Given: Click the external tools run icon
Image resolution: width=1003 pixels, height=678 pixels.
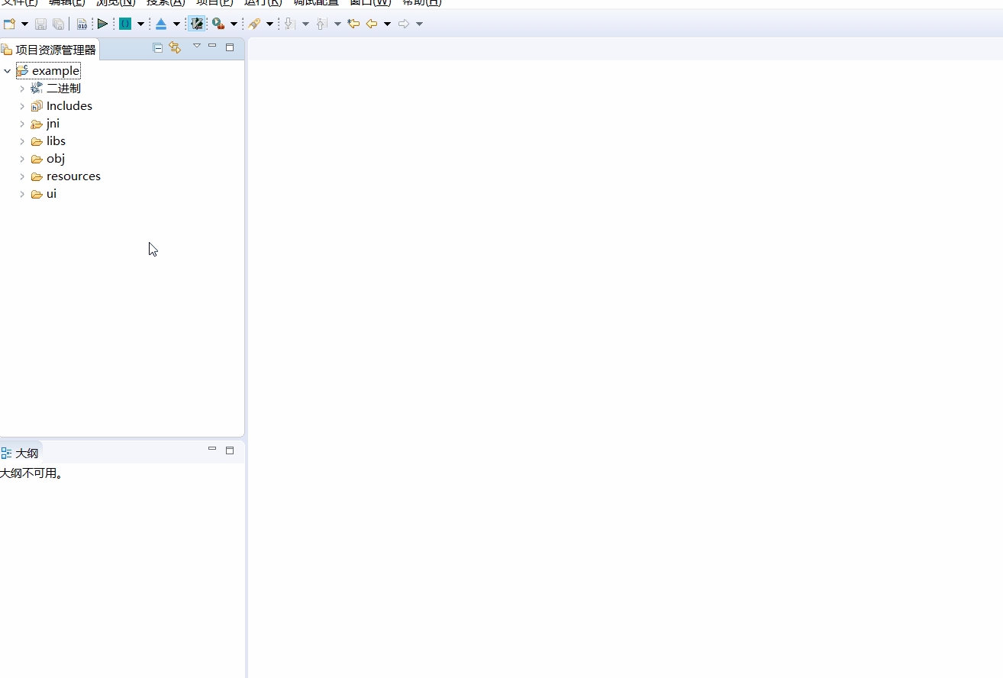Looking at the screenshot, I should click(218, 24).
